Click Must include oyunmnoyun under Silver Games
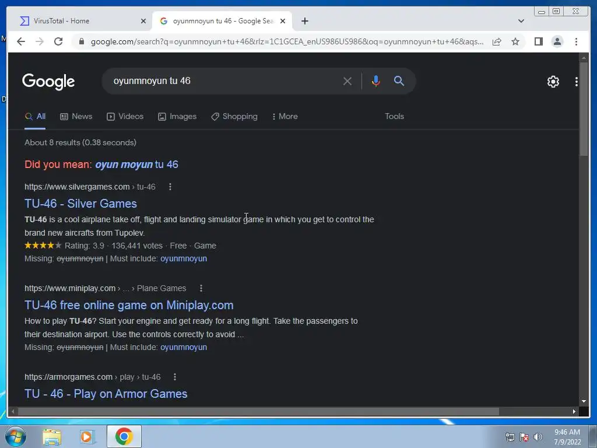 [x=184, y=258]
